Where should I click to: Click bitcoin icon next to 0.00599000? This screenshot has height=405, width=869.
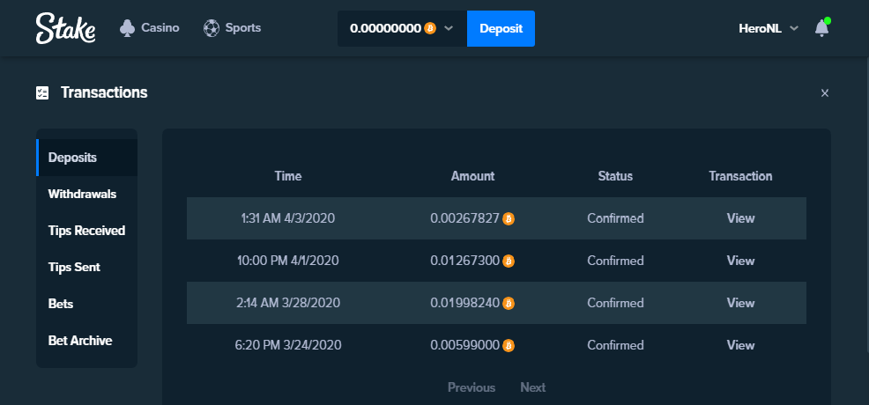point(509,346)
